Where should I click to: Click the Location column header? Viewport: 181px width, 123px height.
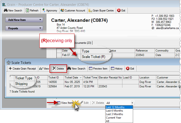[147, 78]
